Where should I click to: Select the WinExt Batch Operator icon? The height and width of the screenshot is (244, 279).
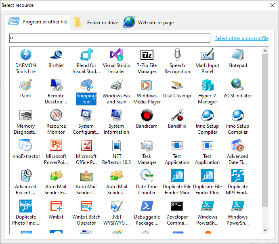click(x=86, y=206)
